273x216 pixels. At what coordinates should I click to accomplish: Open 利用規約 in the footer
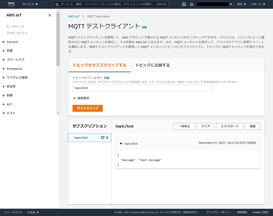click(x=242, y=212)
